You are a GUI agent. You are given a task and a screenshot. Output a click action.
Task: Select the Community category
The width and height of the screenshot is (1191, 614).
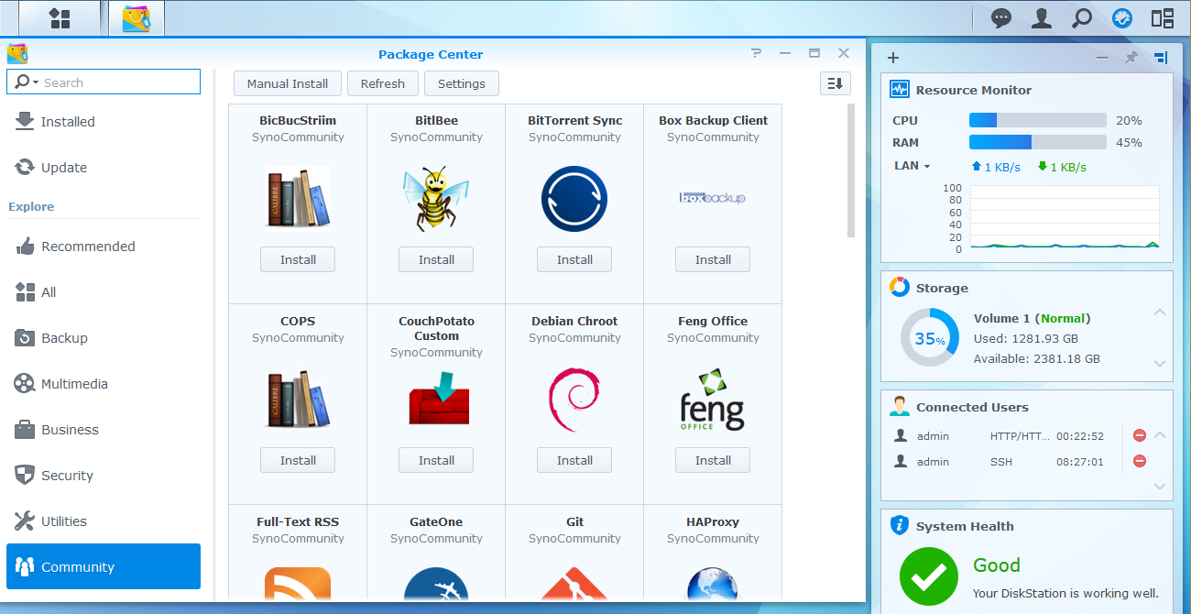(103, 566)
